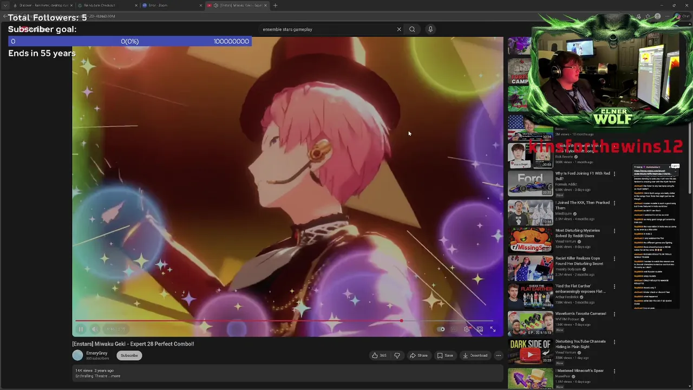Screen dimensions: 693x390
Task: Open 'Why Is Ford Joining F1' video thumbnail
Action: click(x=530, y=183)
